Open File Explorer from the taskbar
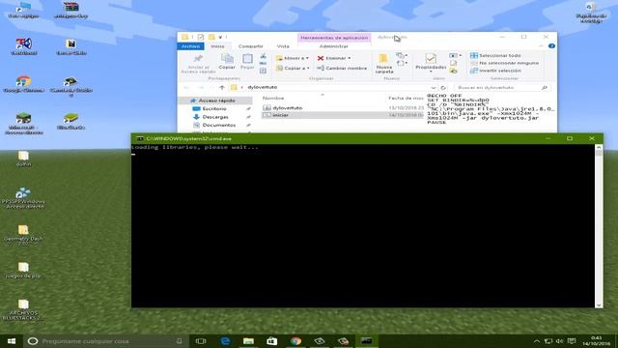Screen dimensions: 618x348 pos(248,341)
